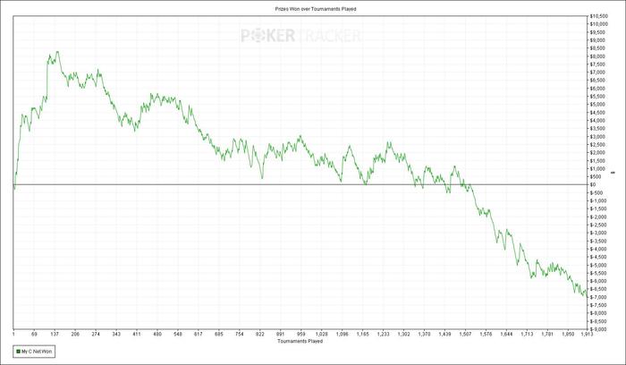Click the x-axis tick label '1,302'
This screenshot has height=365, width=626.
404,334
